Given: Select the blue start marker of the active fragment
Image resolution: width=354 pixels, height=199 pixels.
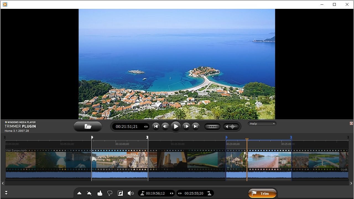Looking at the screenshot, I should click(227, 137).
